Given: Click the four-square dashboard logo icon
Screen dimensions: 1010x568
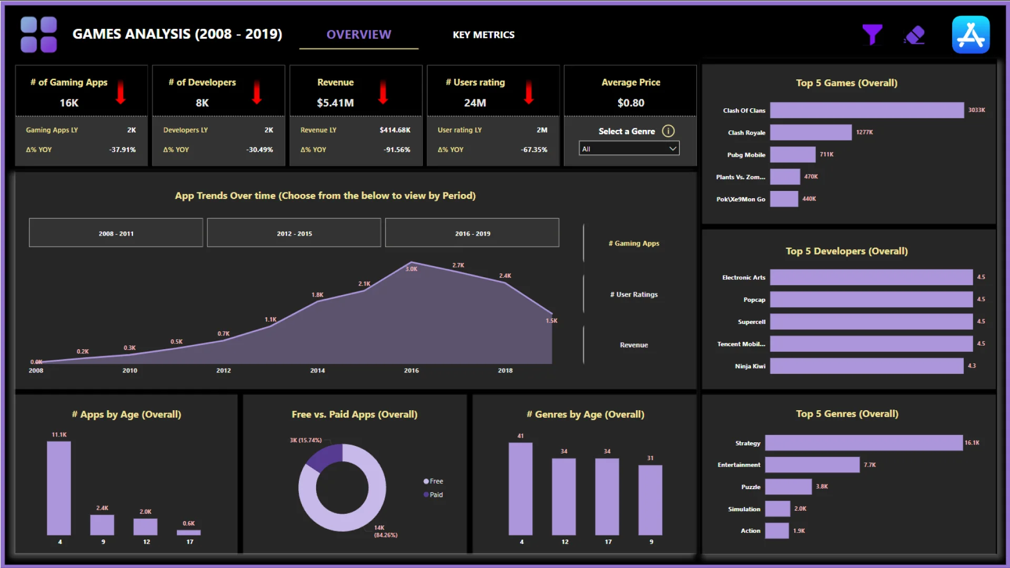Looking at the screenshot, I should (38, 35).
